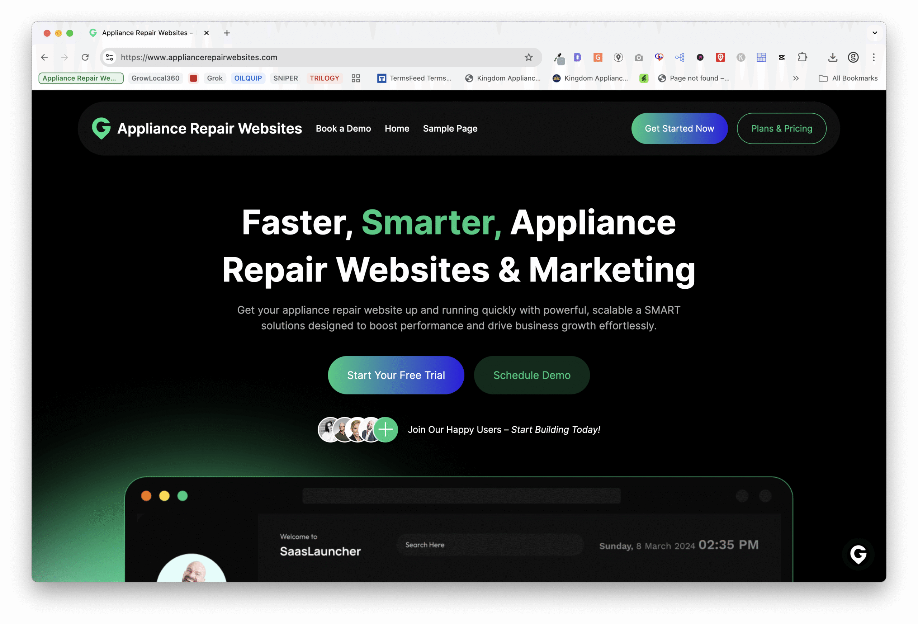Click the green G site logo
This screenshot has width=918, height=624.
click(x=101, y=128)
